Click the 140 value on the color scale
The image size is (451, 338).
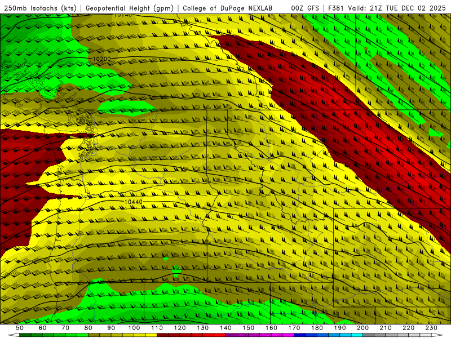click(225, 328)
